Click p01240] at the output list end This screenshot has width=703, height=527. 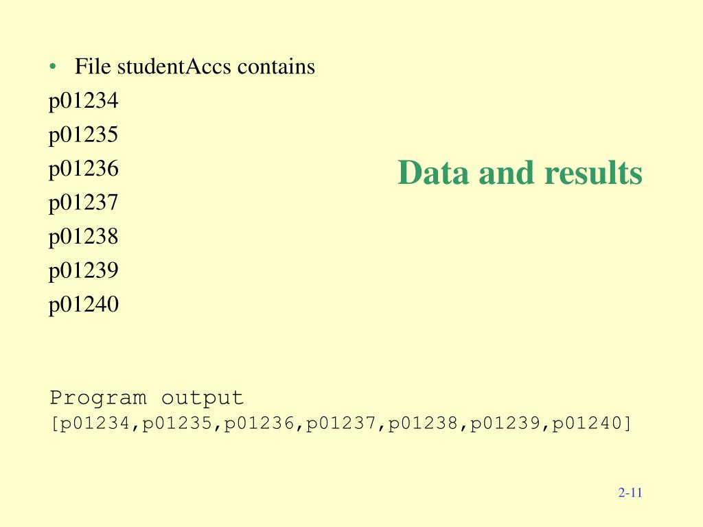591,423
